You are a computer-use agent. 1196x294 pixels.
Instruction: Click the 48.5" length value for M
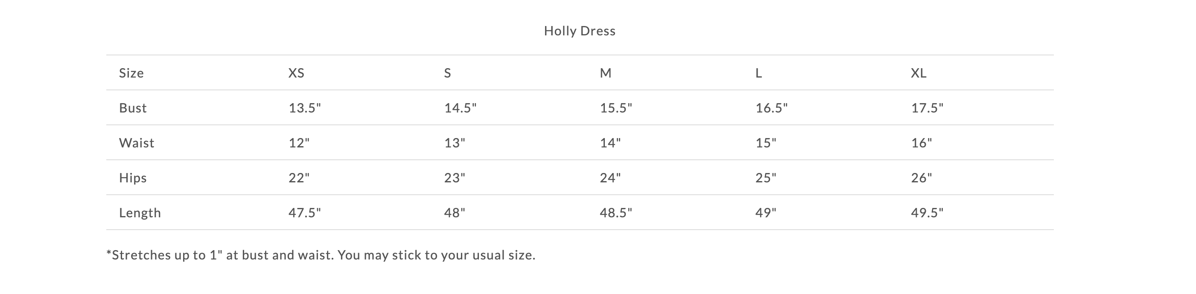click(x=616, y=213)
